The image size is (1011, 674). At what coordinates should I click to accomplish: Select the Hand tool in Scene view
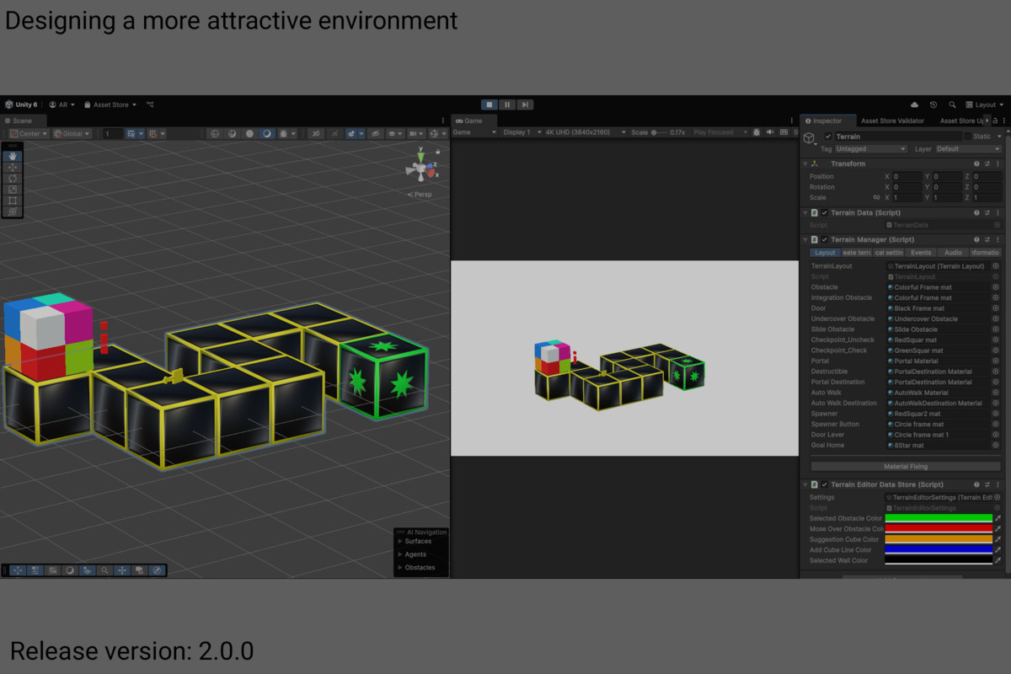click(13, 157)
